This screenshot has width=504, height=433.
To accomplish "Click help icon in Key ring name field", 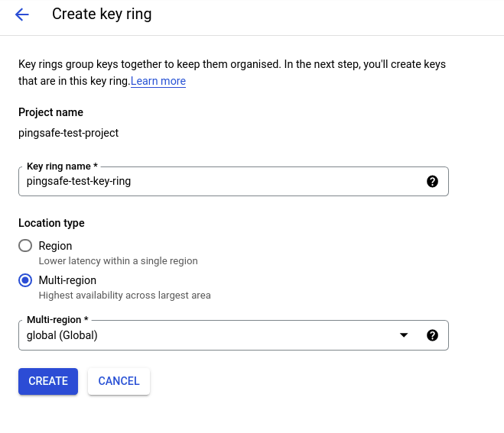I will 432,182.
